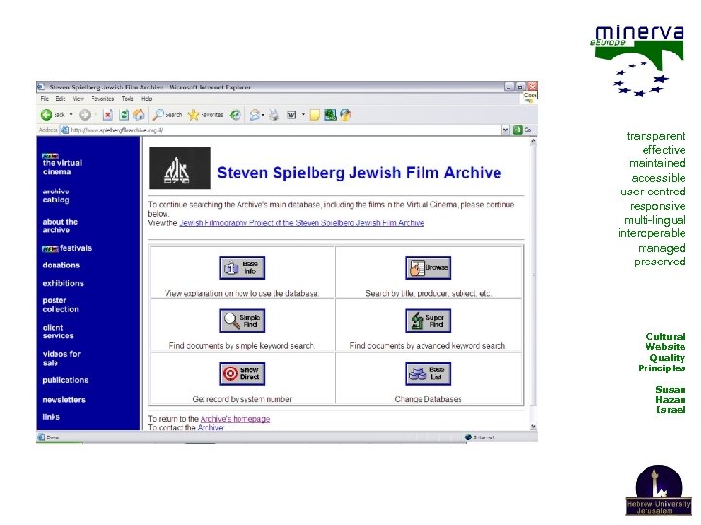Click the yellow note Discuss toolbar icon
The image size is (701, 525).
(314, 115)
